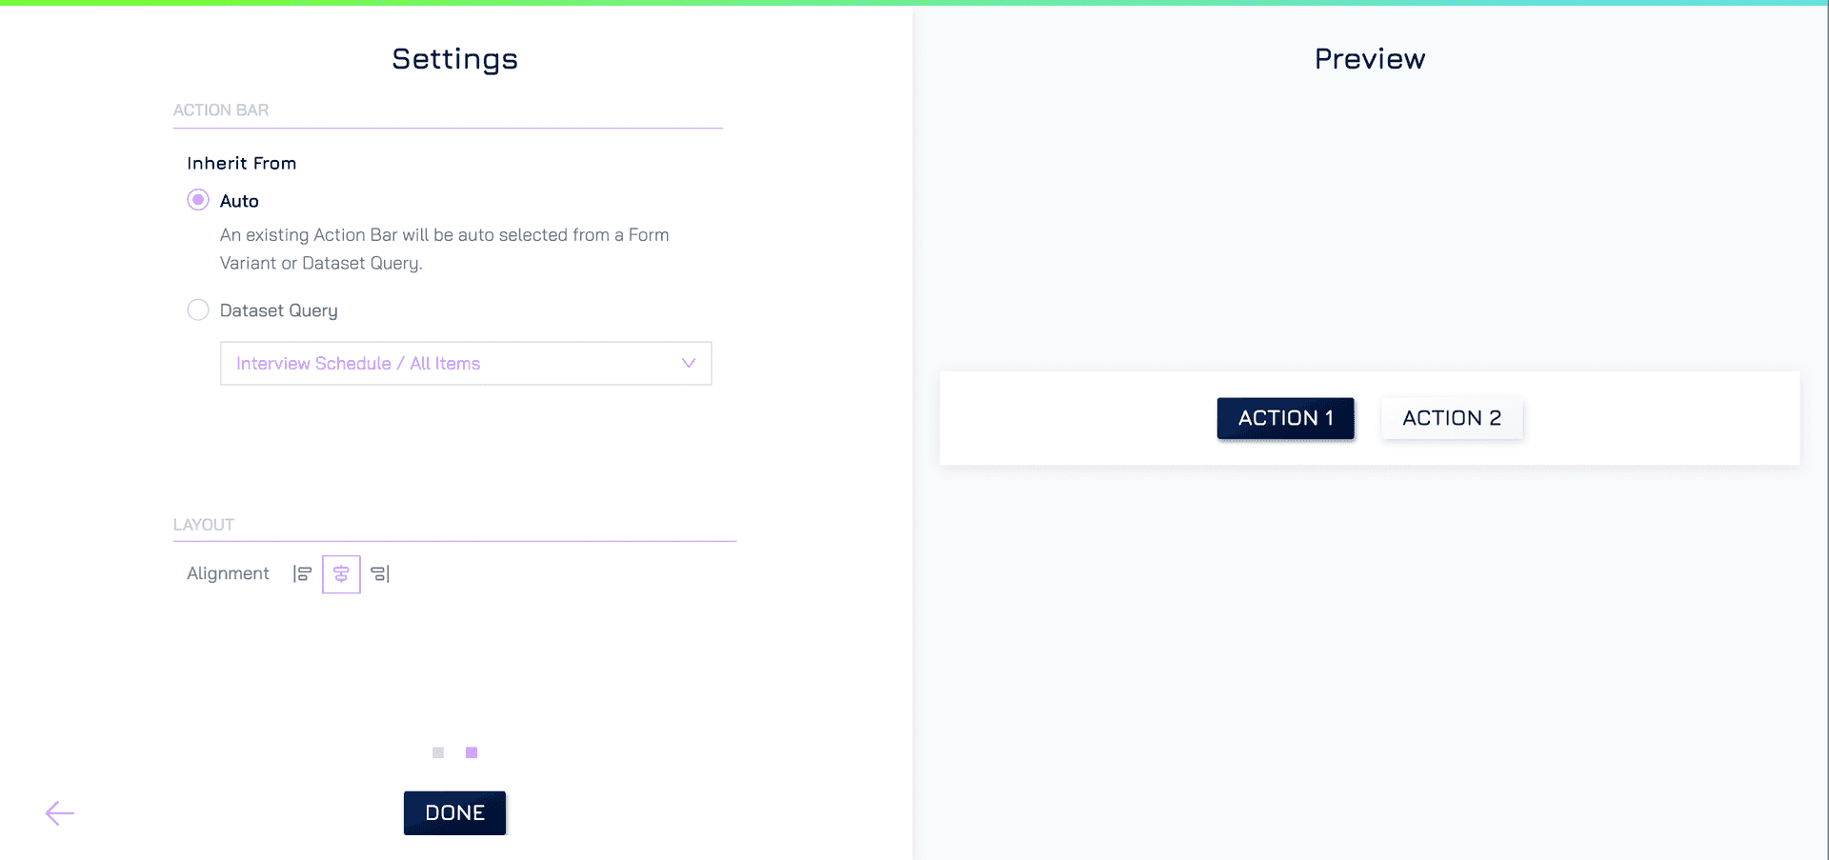Select center alignment icon
The height and width of the screenshot is (860, 1829).
point(341,574)
